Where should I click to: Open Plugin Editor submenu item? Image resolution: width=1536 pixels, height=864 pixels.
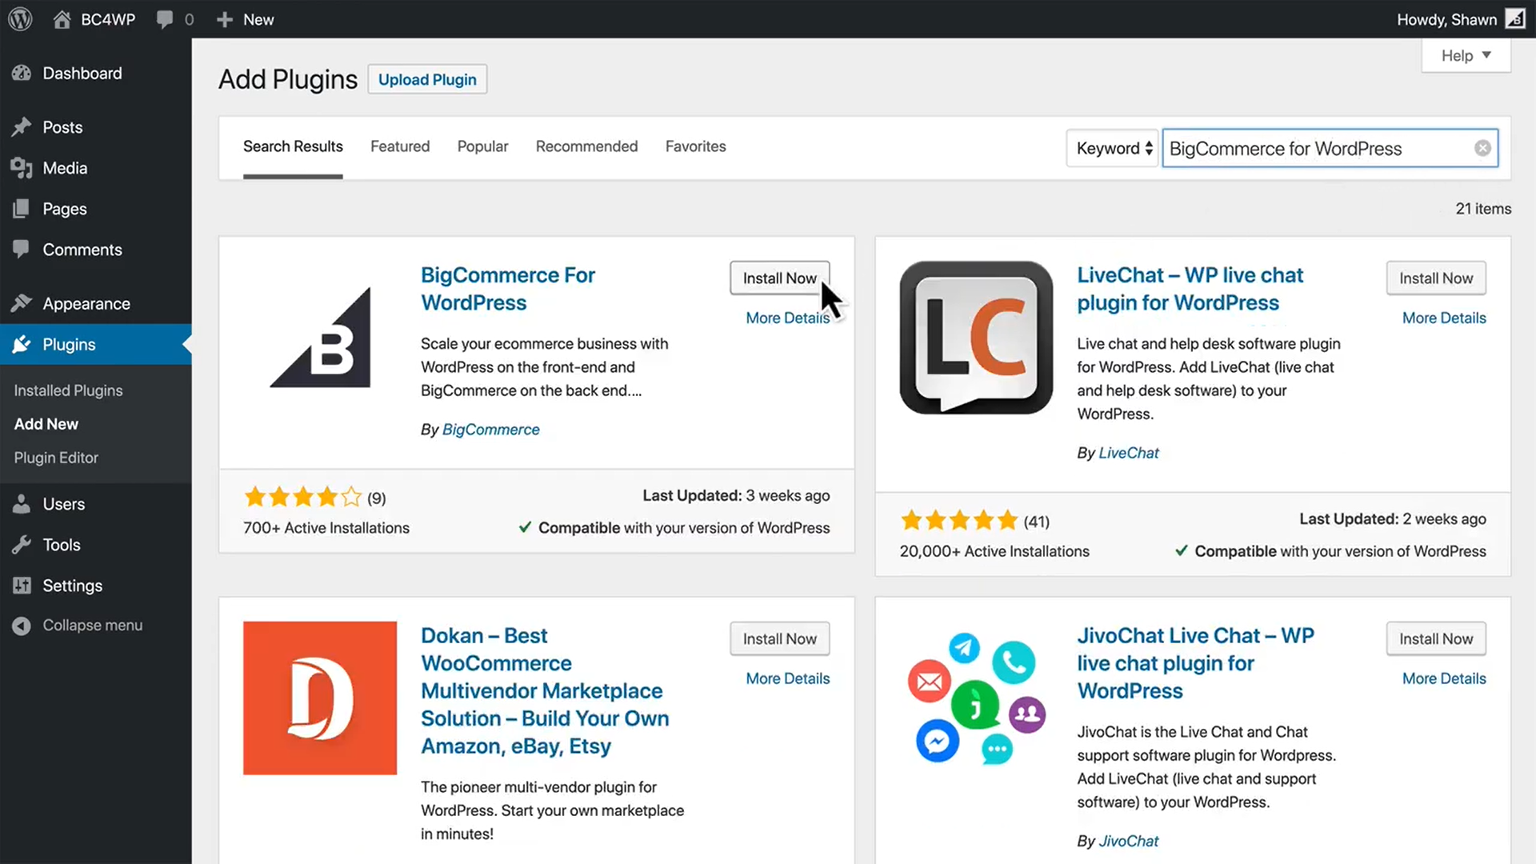pyautogui.click(x=56, y=458)
